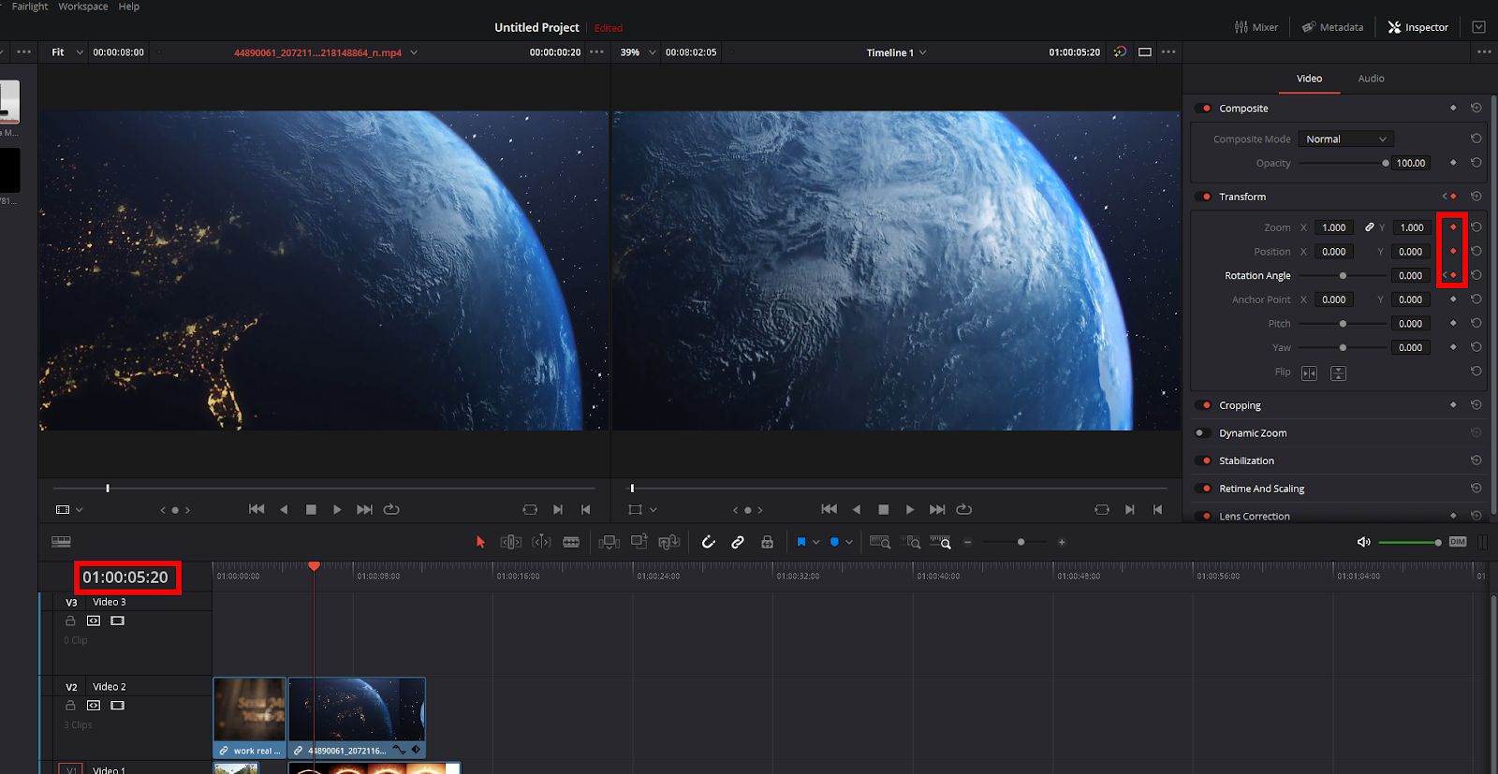1498x774 pixels.
Task: Open the Workspace menu
Action: 83,7
